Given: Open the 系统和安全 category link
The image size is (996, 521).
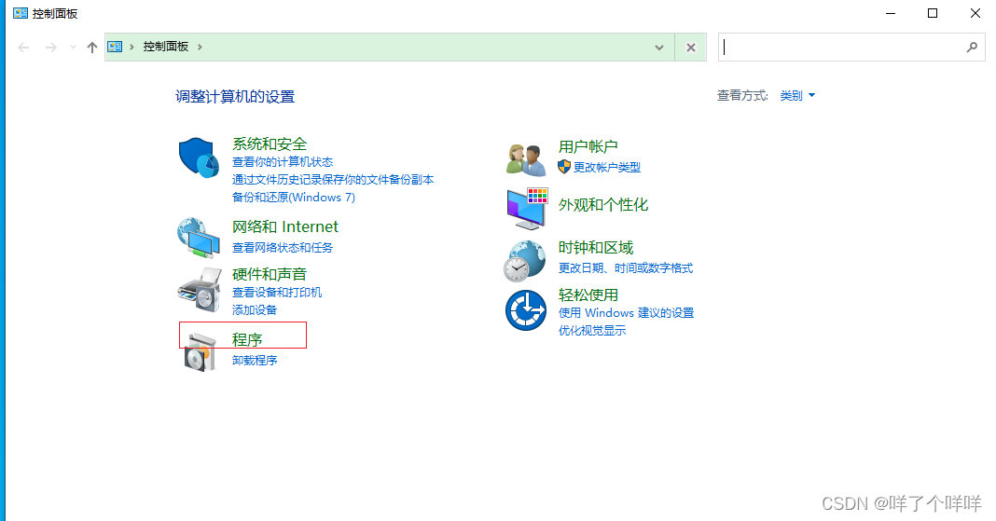Looking at the screenshot, I should click(270, 144).
